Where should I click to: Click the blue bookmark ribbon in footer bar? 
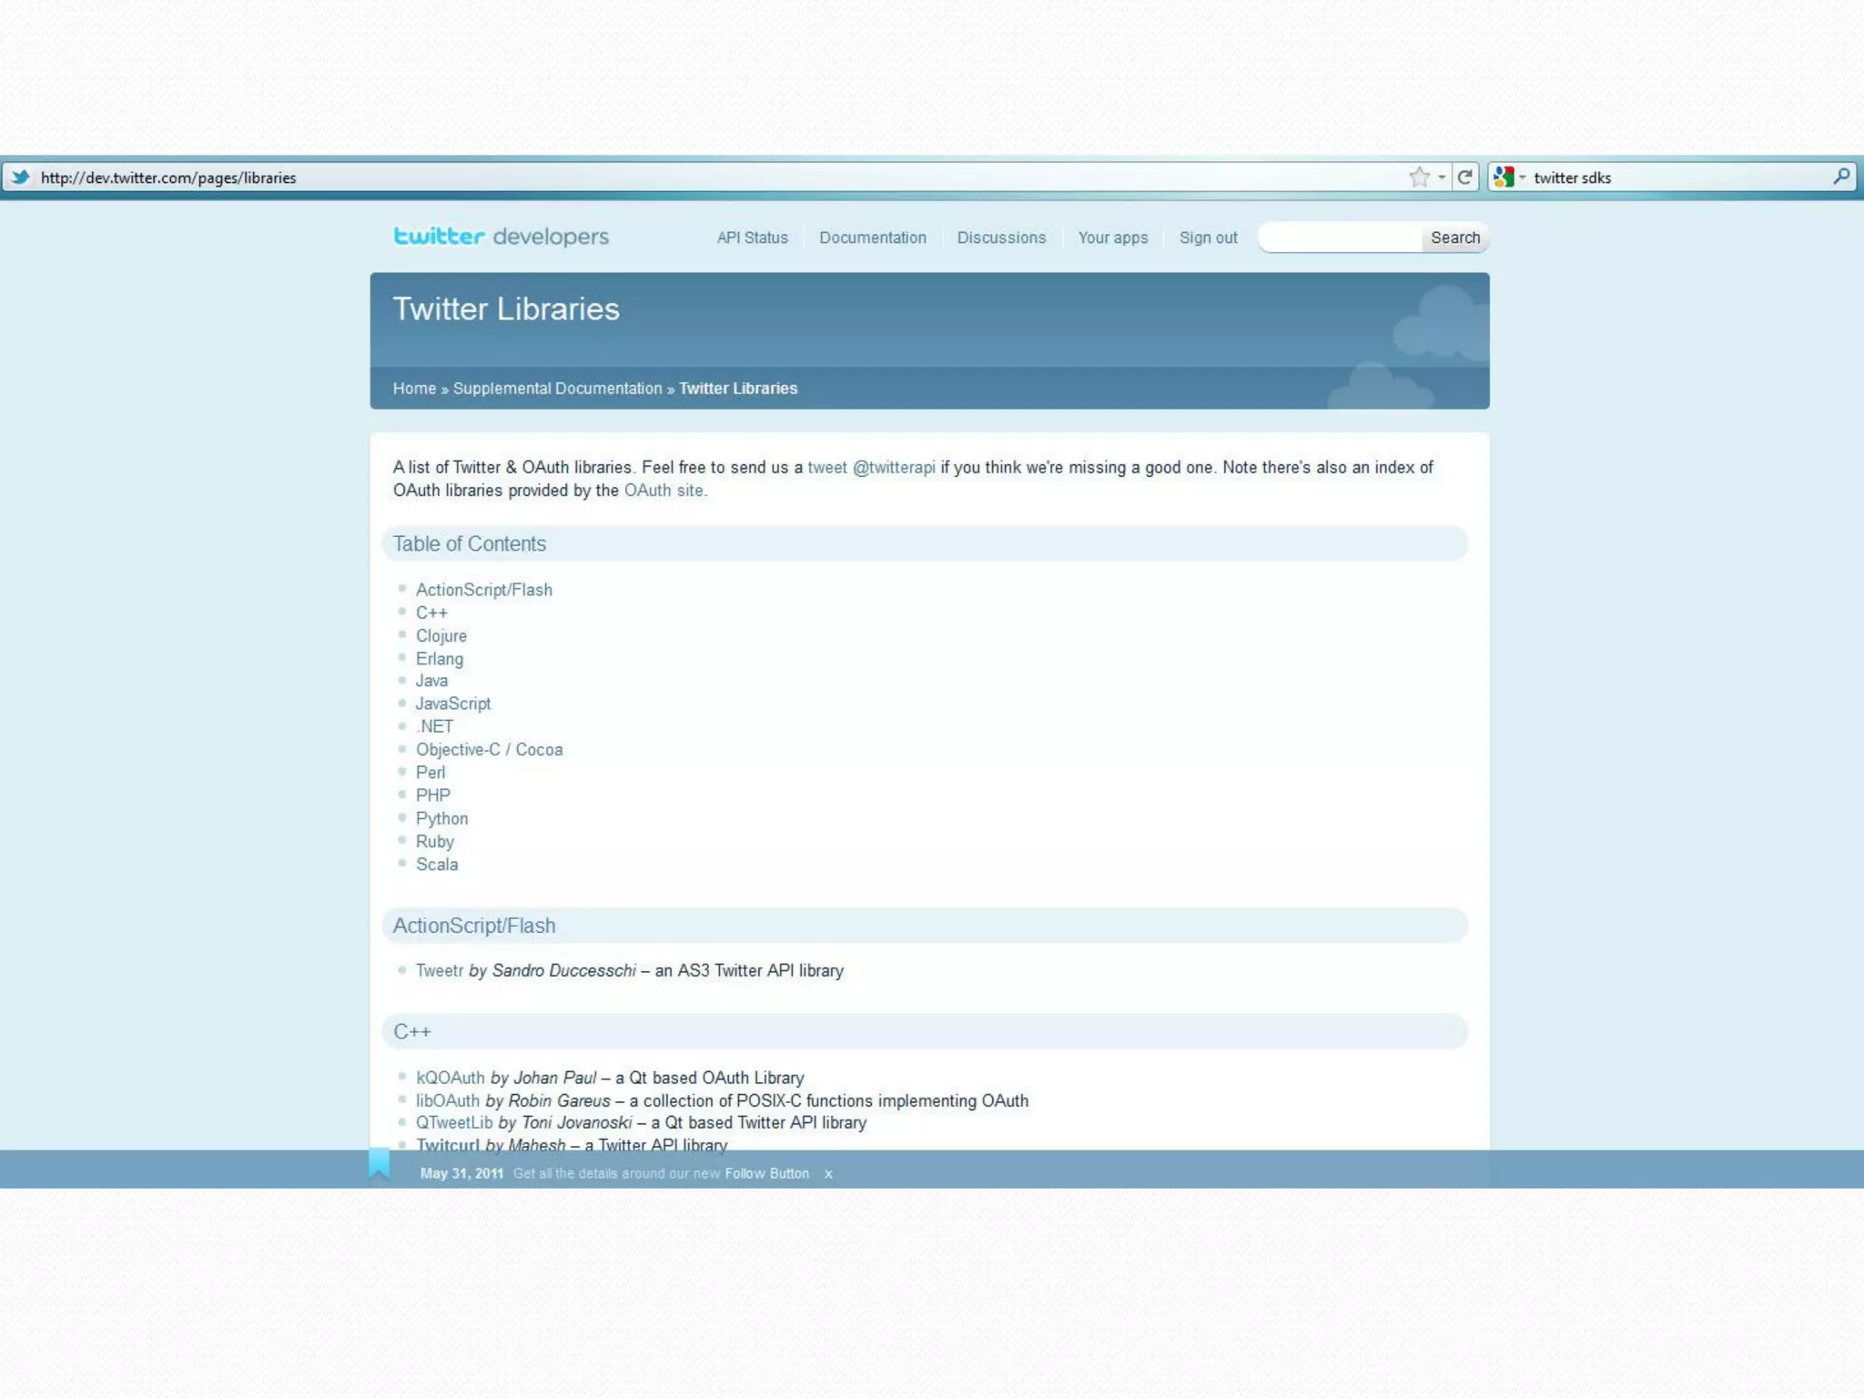[379, 1164]
